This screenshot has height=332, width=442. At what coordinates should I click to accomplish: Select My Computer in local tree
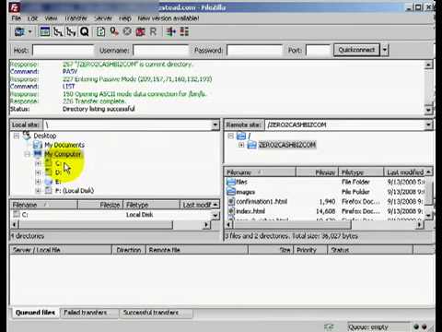(63, 154)
